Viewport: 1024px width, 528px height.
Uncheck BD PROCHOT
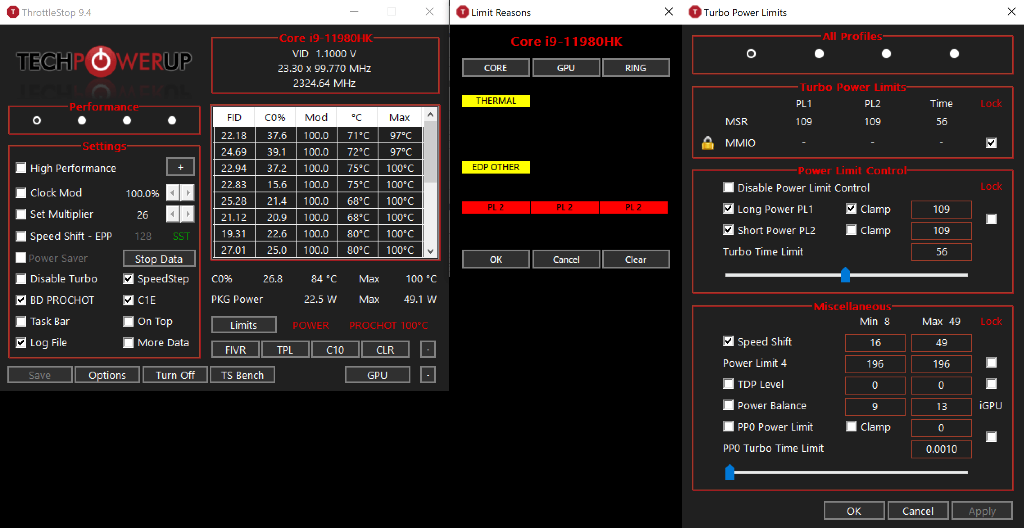coord(21,300)
